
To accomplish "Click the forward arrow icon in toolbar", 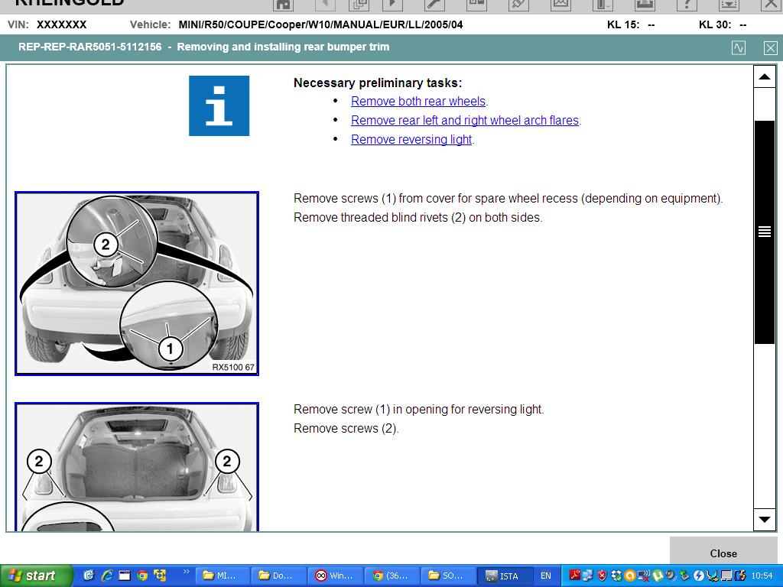I will 392,5.
